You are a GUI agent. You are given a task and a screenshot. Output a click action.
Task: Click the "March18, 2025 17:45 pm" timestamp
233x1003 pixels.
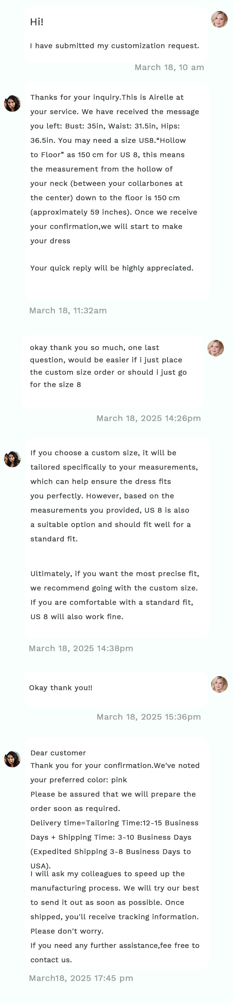click(x=81, y=978)
